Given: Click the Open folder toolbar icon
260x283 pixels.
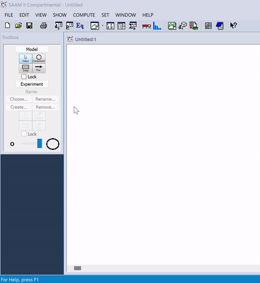Looking at the screenshot, I should click(18, 26).
